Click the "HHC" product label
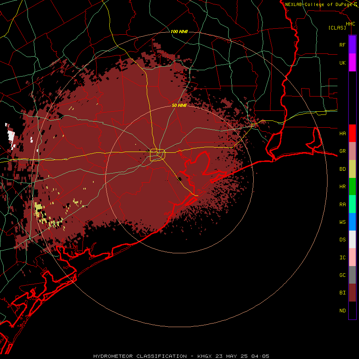Viewport: 359px width, 359px height. click(x=350, y=24)
